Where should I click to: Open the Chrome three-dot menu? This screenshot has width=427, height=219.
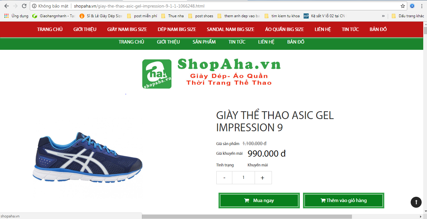[x=421, y=6]
